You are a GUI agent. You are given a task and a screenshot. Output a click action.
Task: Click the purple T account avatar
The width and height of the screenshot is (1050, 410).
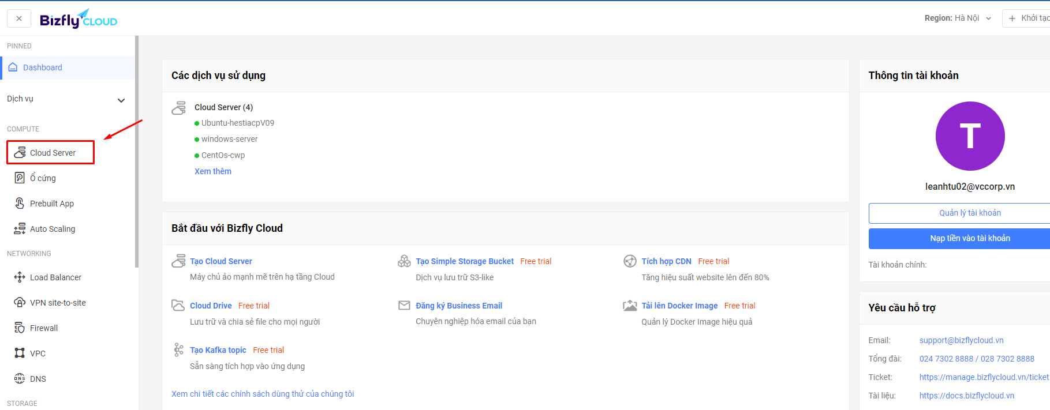click(970, 136)
